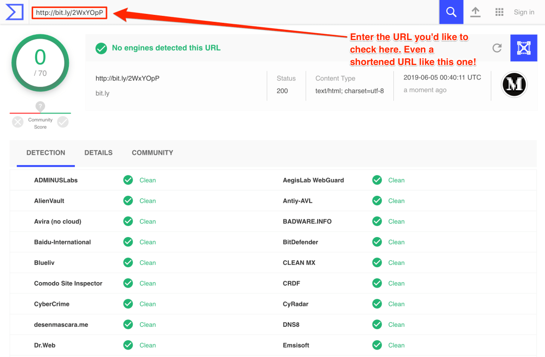Click the Blueliv clean check icon
The height and width of the screenshot is (357, 545).
pyautogui.click(x=128, y=263)
